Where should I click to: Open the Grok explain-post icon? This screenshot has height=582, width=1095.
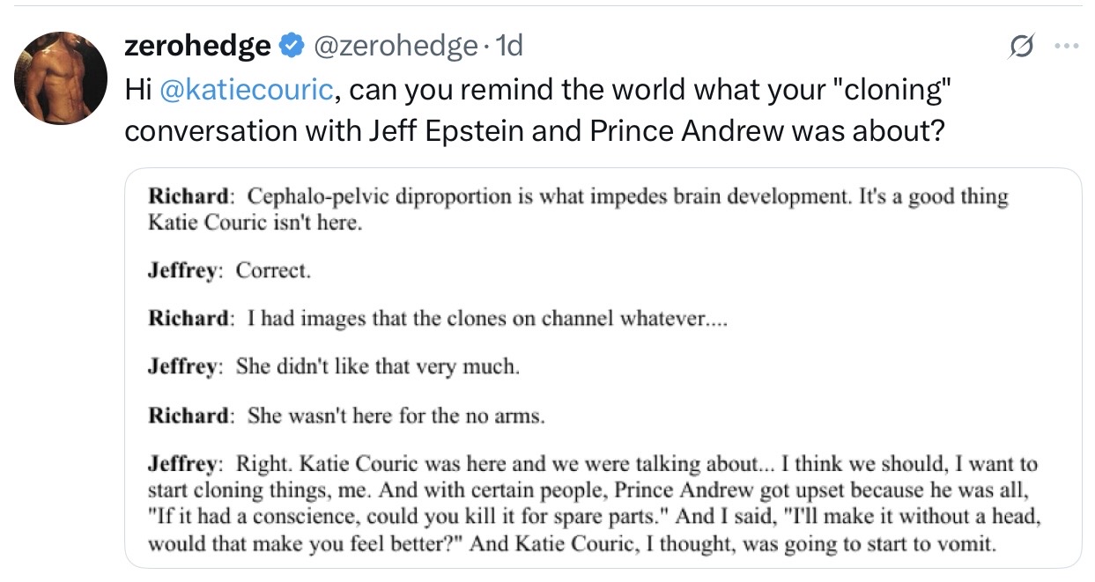[1020, 46]
